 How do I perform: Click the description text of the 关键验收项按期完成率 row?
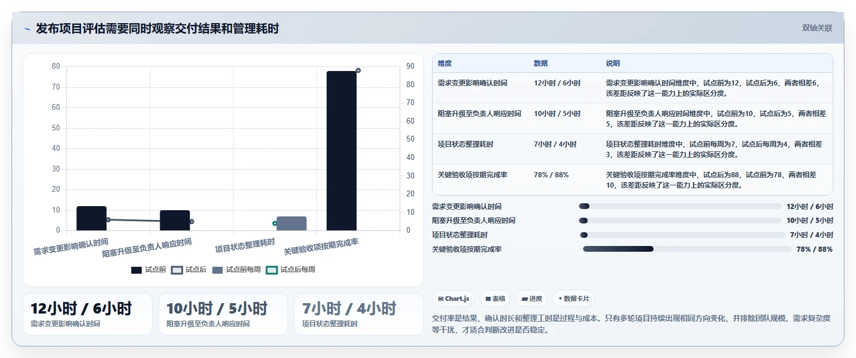[711, 180]
